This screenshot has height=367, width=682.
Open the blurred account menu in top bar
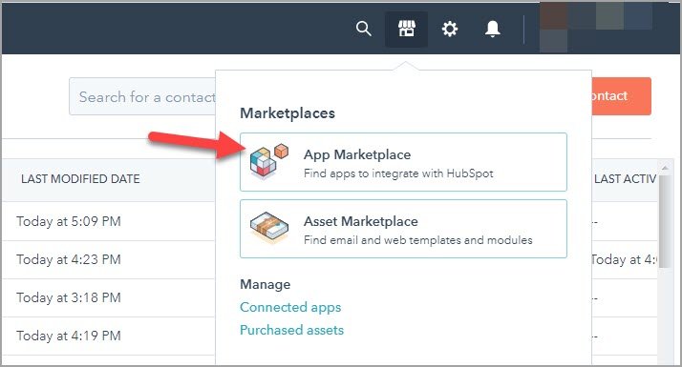point(596,27)
